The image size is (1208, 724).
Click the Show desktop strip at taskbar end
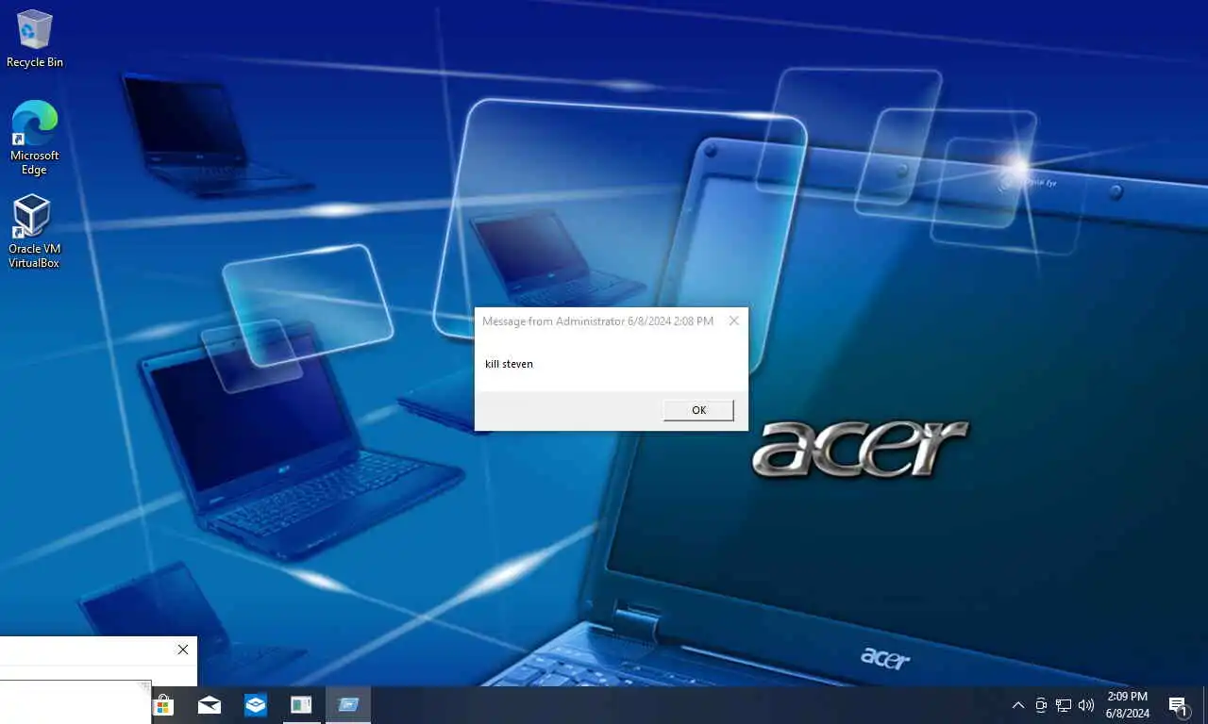[1205, 705]
